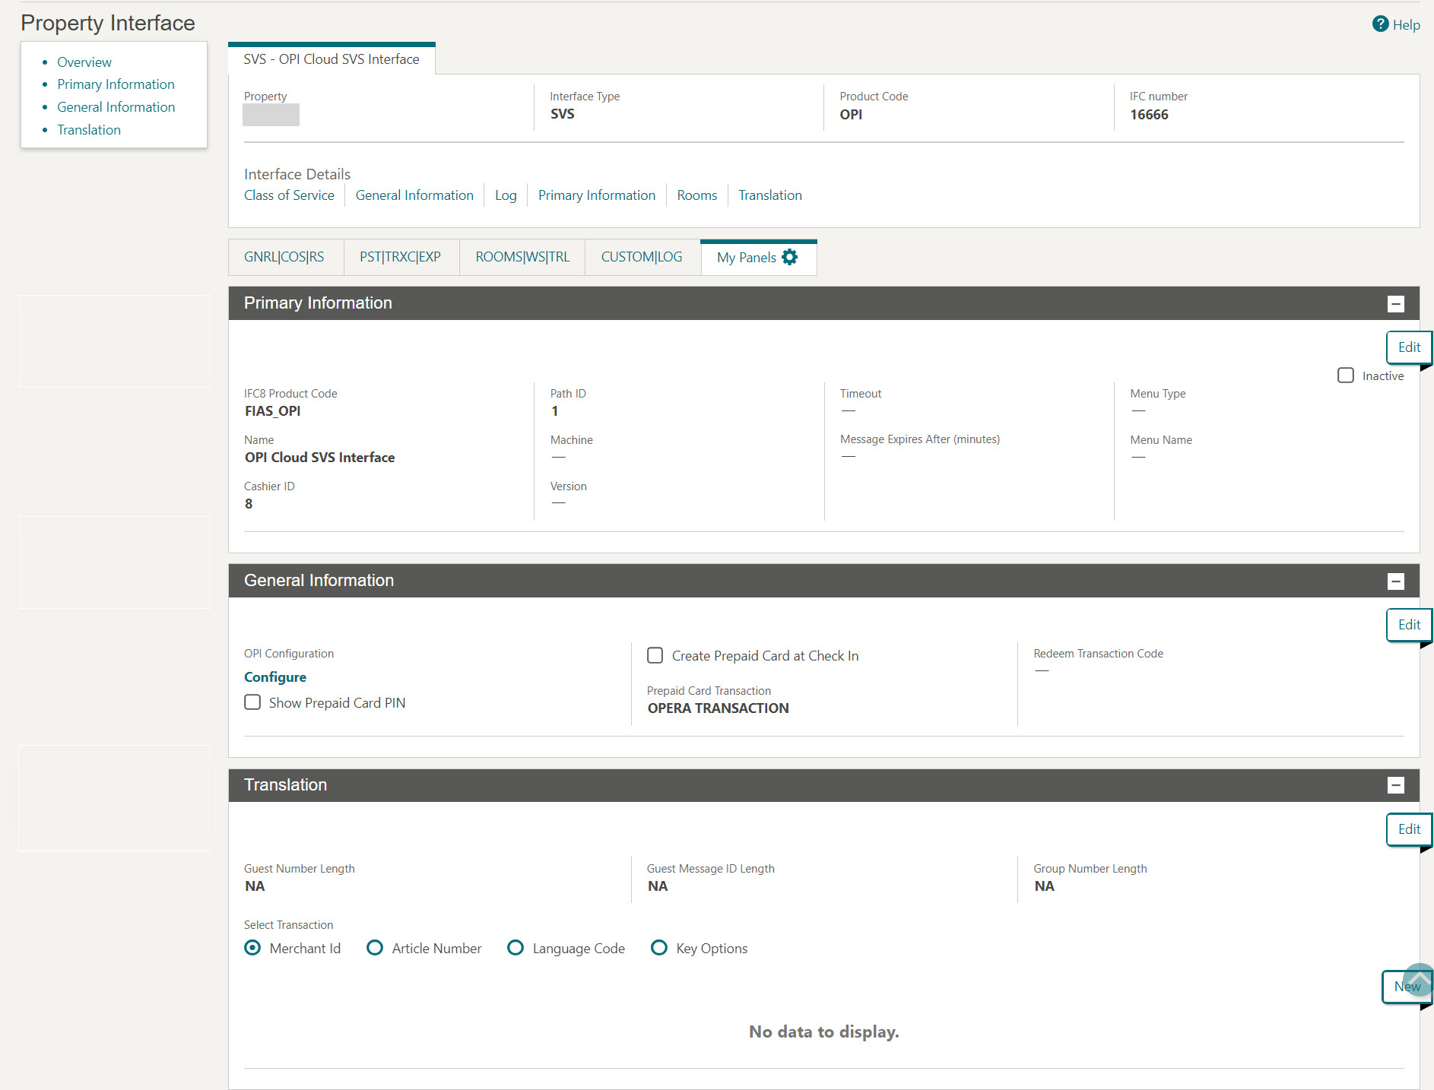
Task: Open the Rooms interface details link
Action: tap(696, 195)
